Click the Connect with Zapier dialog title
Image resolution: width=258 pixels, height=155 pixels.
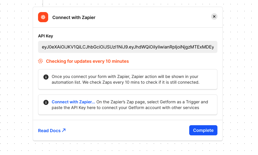click(x=74, y=17)
